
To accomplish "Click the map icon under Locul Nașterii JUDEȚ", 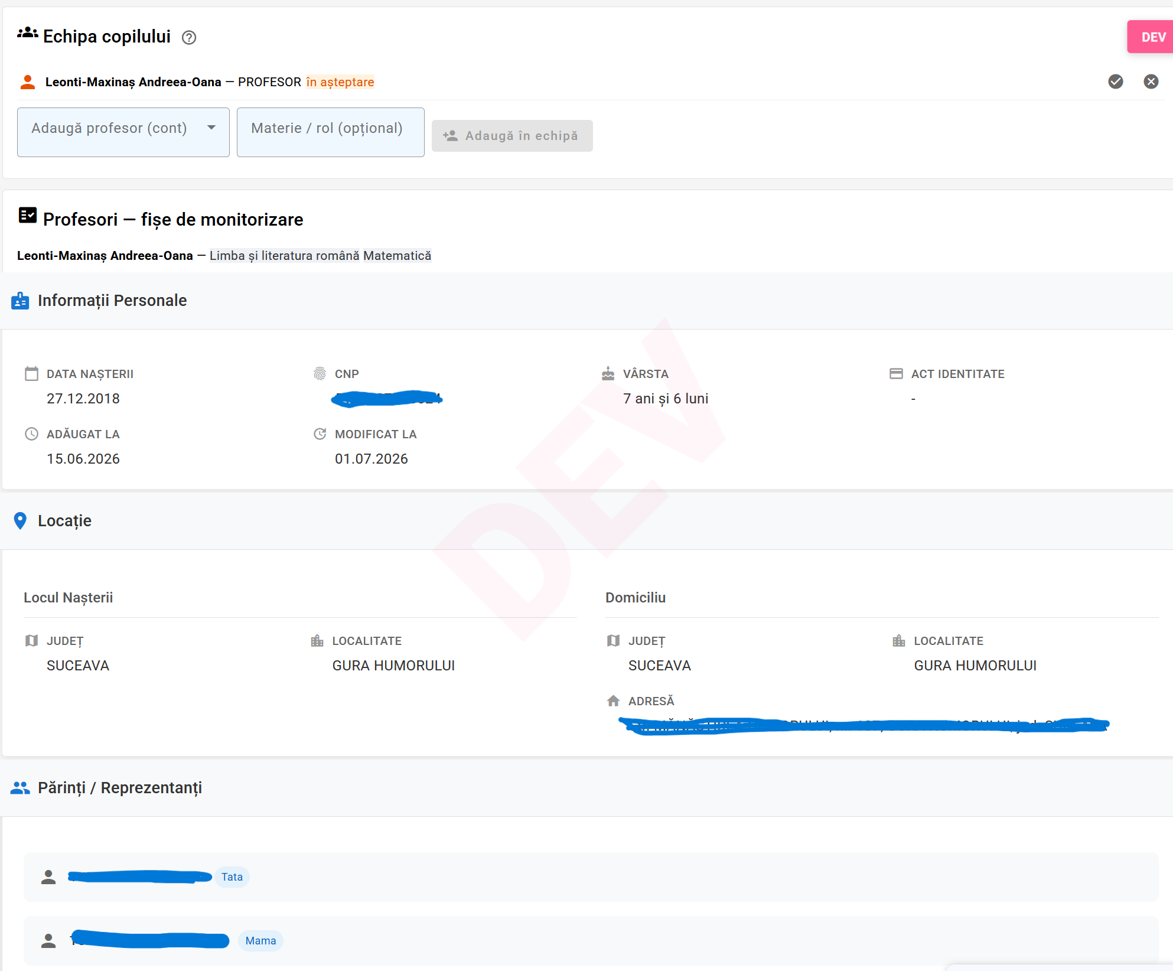I will [31, 641].
